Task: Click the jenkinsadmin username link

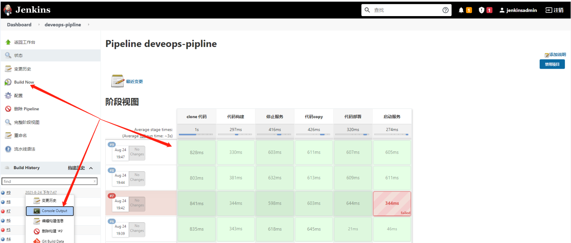Action: click(522, 10)
